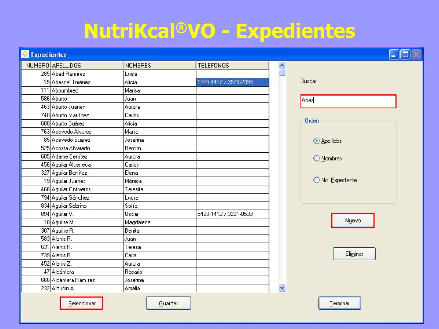This screenshot has height=329, width=439.
Task: Click the name cell Luisa
Action: point(160,74)
